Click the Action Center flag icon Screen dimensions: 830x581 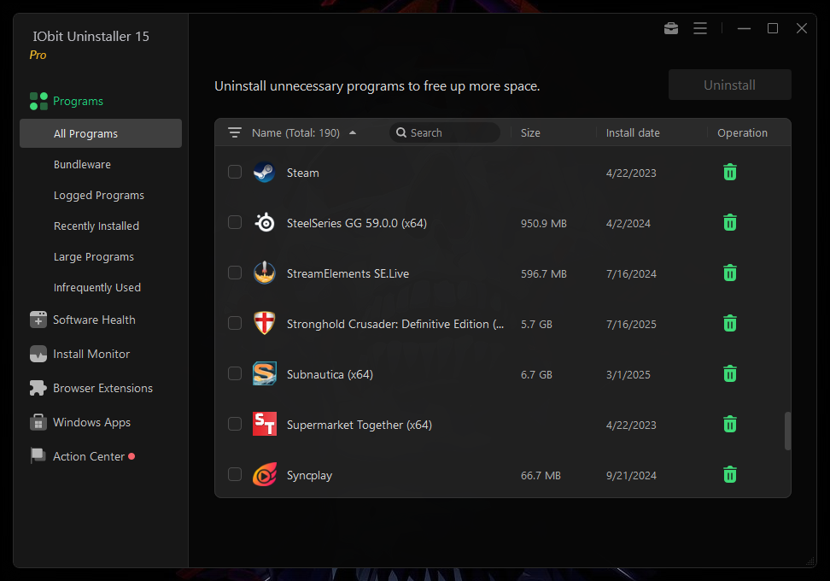(x=38, y=456)
